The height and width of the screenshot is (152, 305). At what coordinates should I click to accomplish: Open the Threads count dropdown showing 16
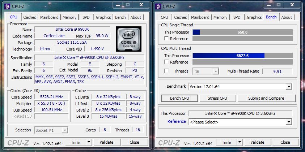206,71
